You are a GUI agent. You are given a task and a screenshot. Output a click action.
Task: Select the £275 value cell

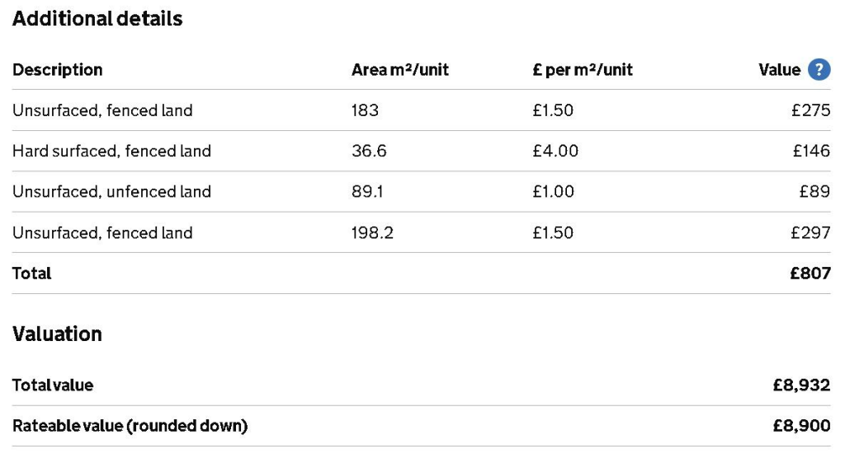tap(810, 110)
